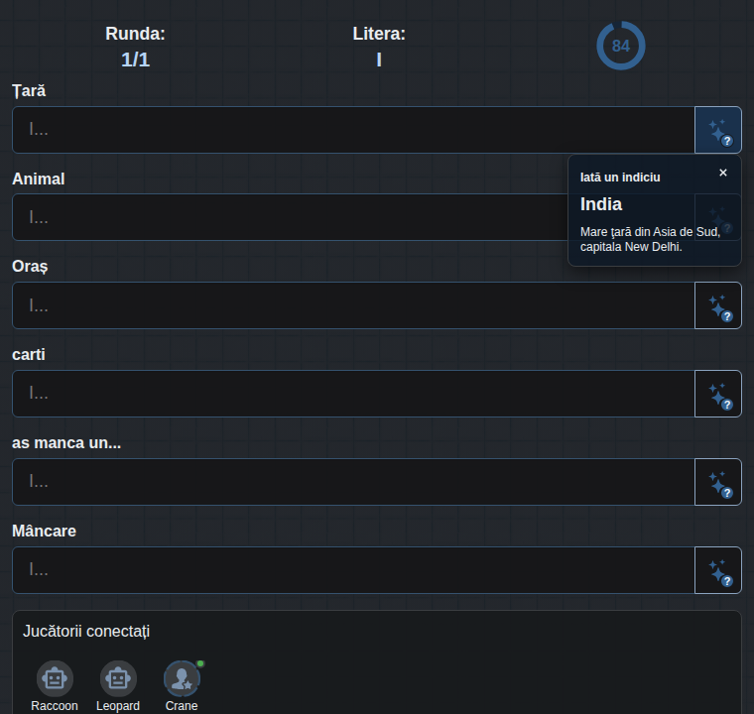Screen dimensions: 754x714
Task: Click the Iată un indiciu heading
Action: pos(620,178)
